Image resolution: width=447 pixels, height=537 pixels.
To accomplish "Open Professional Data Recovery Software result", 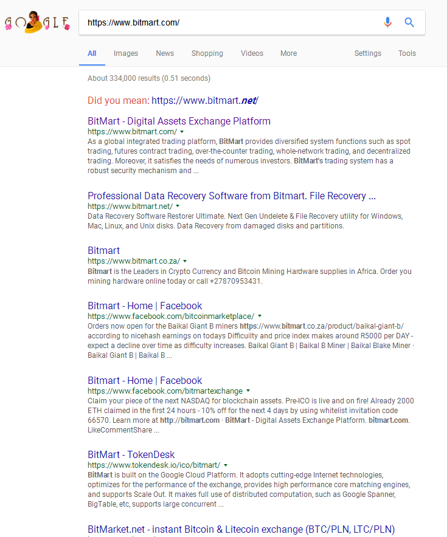I will (x=232, y=196).
